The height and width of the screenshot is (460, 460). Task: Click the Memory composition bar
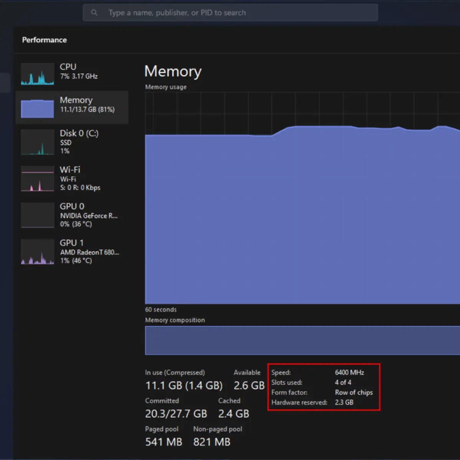(x=302, y=340)
